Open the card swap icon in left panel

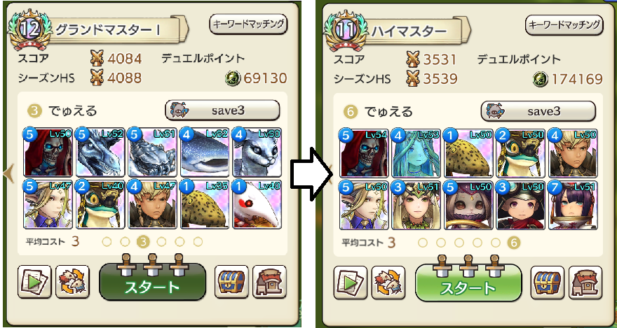tap(72, 282)
